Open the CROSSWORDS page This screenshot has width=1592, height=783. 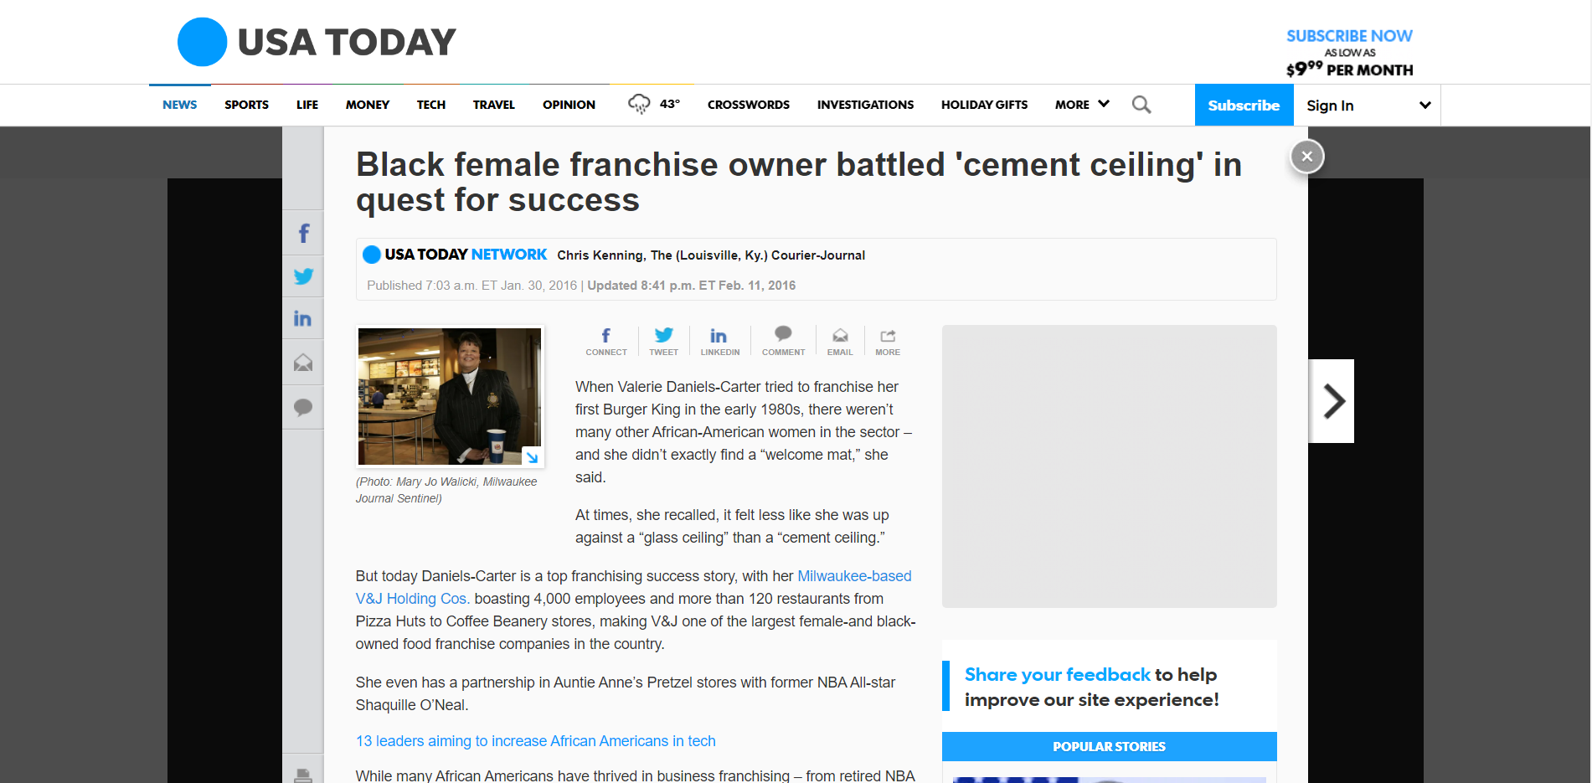749,105
